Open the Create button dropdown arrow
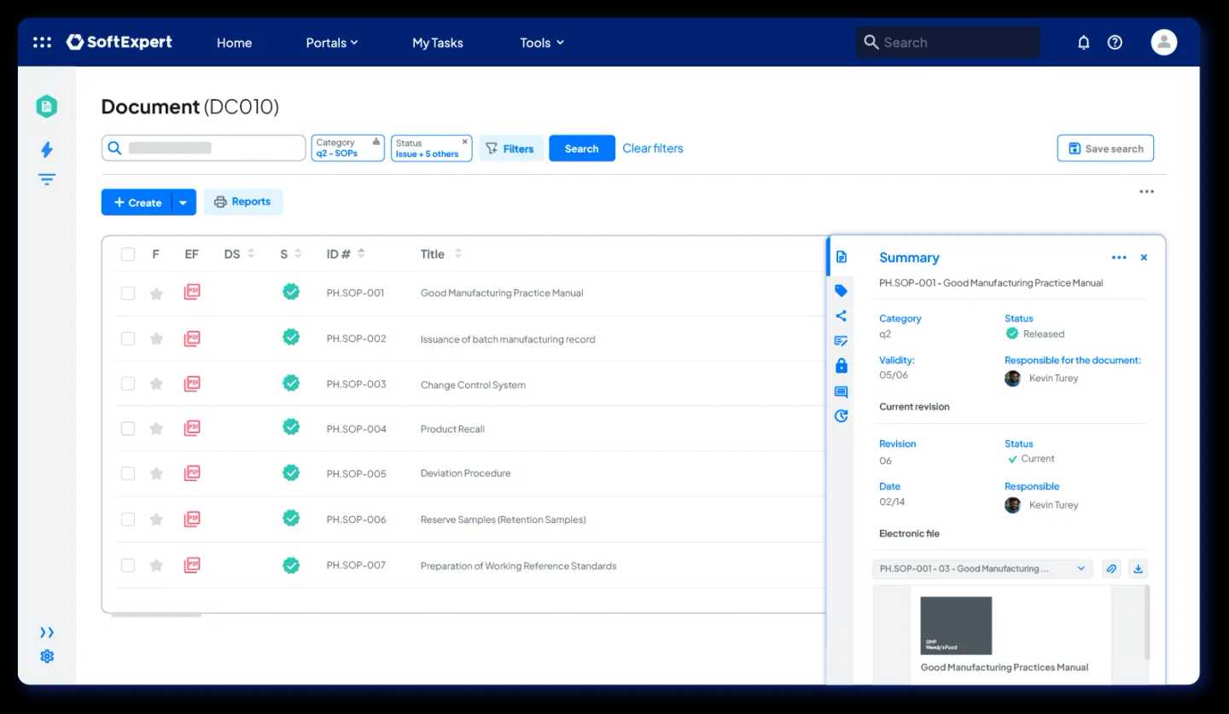 click(x=183, y=202)
